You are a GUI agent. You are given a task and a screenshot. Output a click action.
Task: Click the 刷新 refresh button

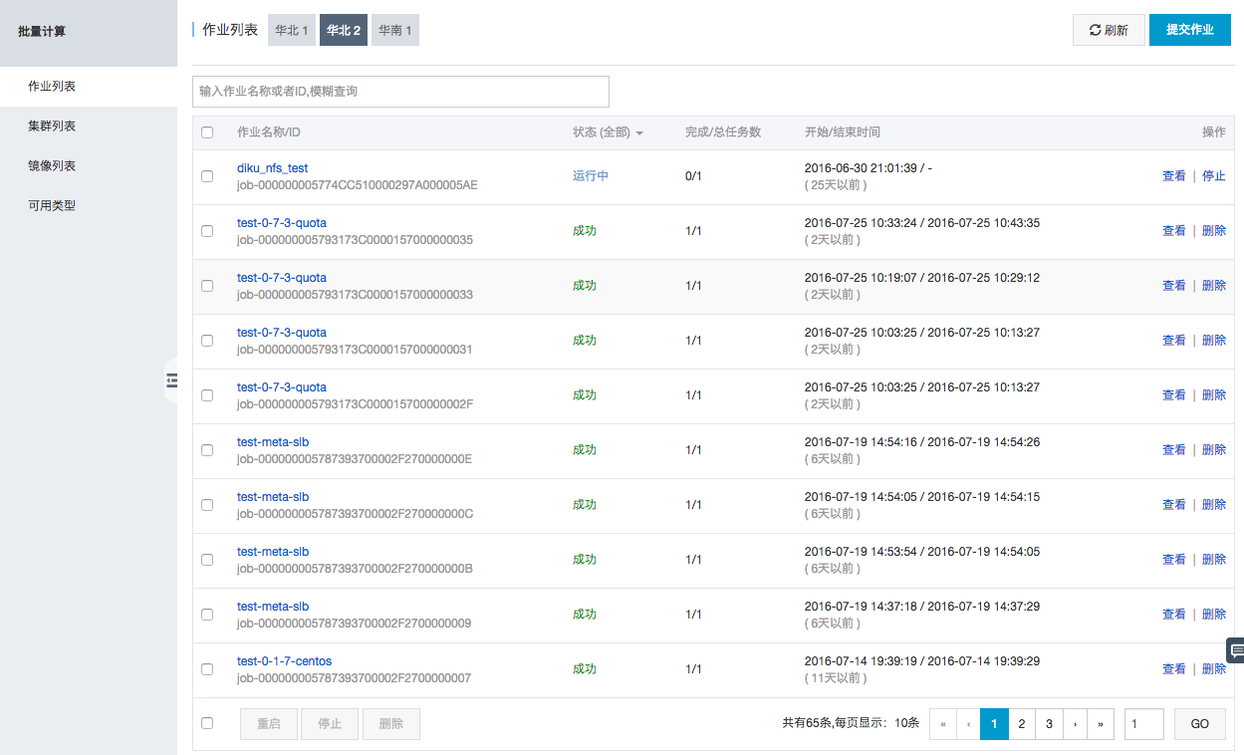pos(1109,30)
